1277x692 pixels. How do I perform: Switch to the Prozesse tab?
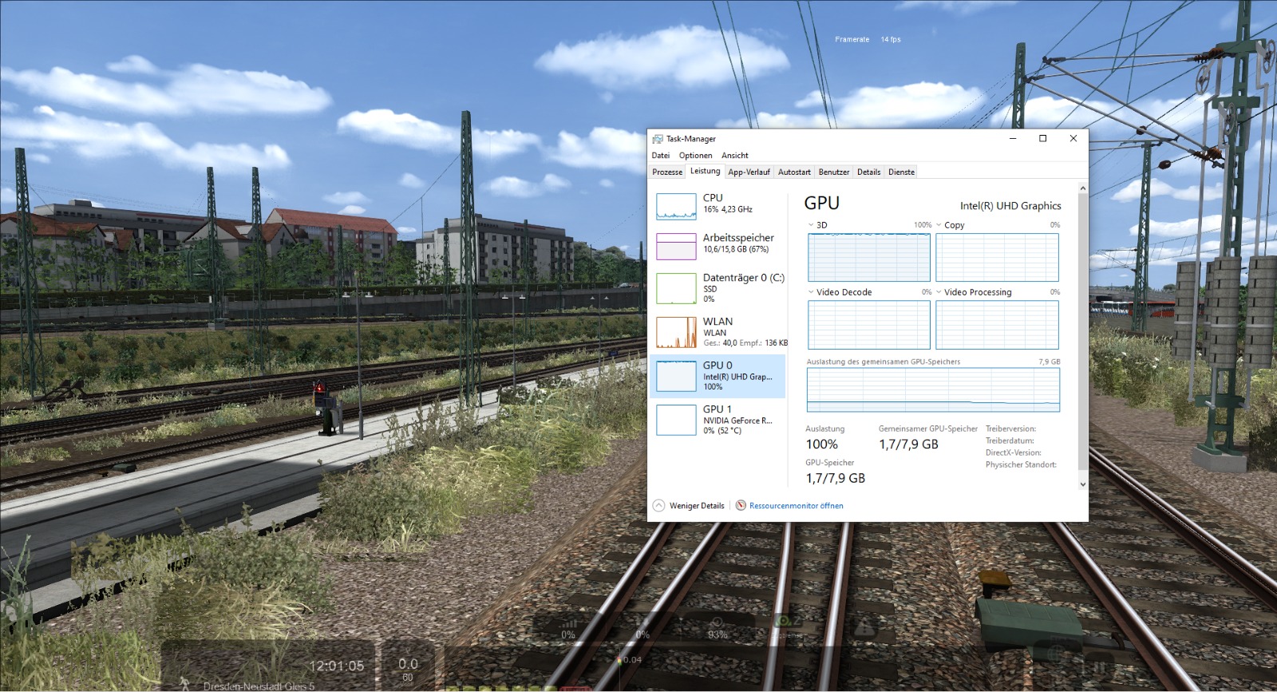click(x=667, y=172)
